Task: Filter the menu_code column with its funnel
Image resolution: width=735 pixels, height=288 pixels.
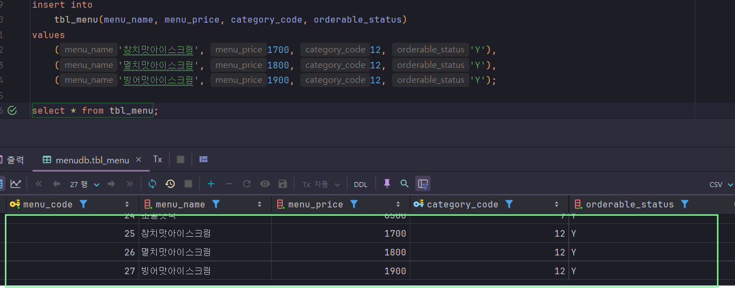Action: pyautogui.click(x=83, y=204)
